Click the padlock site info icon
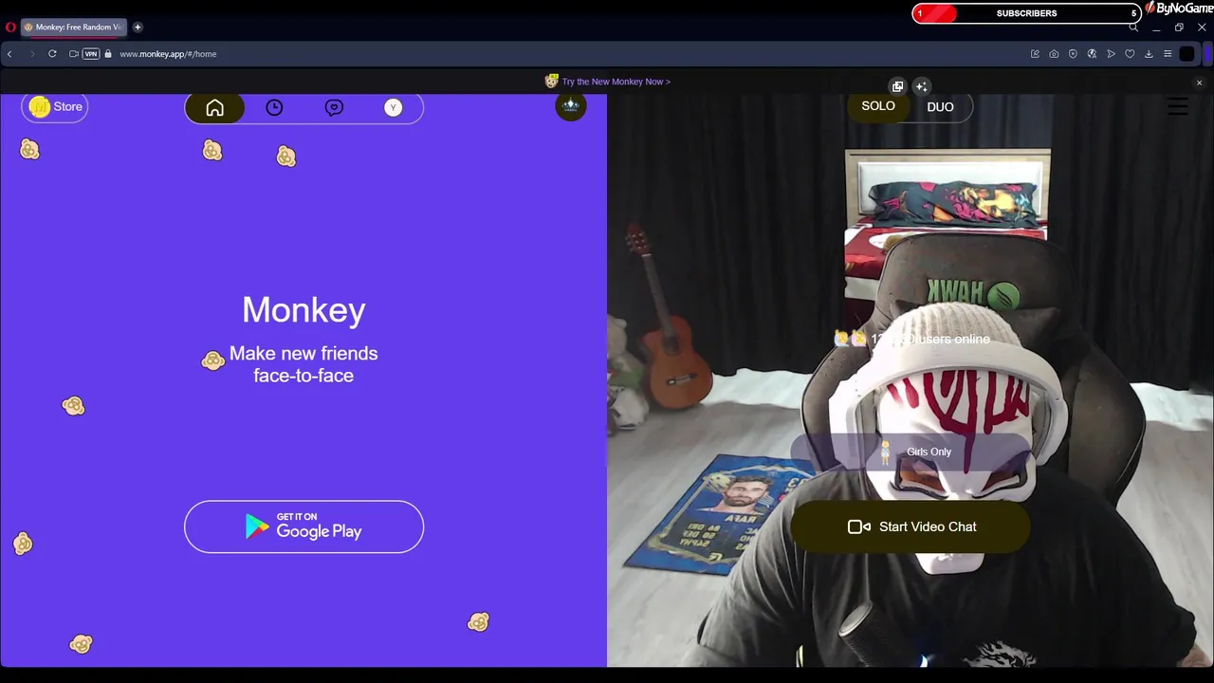The image size is (1214, 683). 108,54
